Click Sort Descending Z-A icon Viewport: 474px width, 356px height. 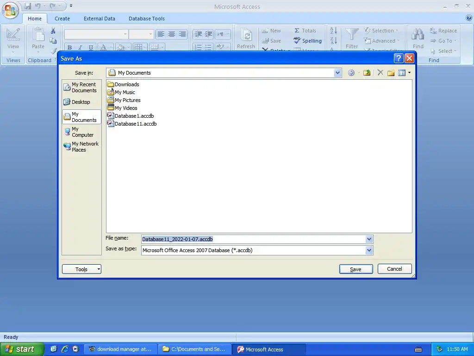(333, 40)
